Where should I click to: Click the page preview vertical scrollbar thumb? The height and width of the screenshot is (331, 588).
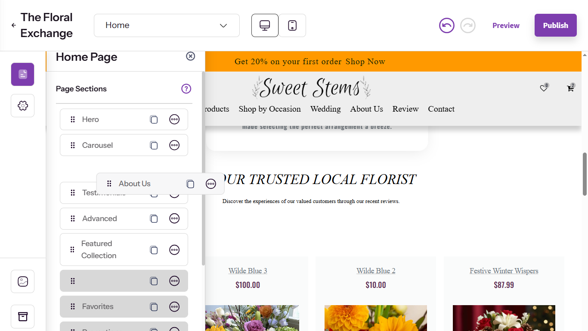pos(585,174)
